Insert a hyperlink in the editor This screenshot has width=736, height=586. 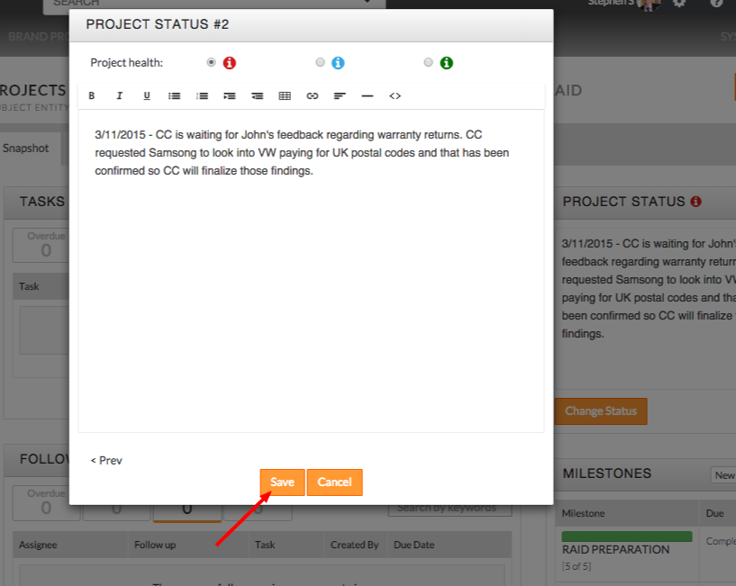(313, 95)
